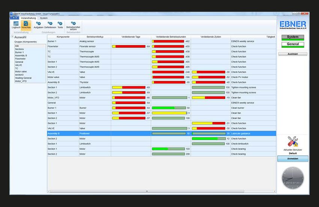Switch to the Instandhaltung tab
Screen dimensions: 319x207
pos(28,18)
